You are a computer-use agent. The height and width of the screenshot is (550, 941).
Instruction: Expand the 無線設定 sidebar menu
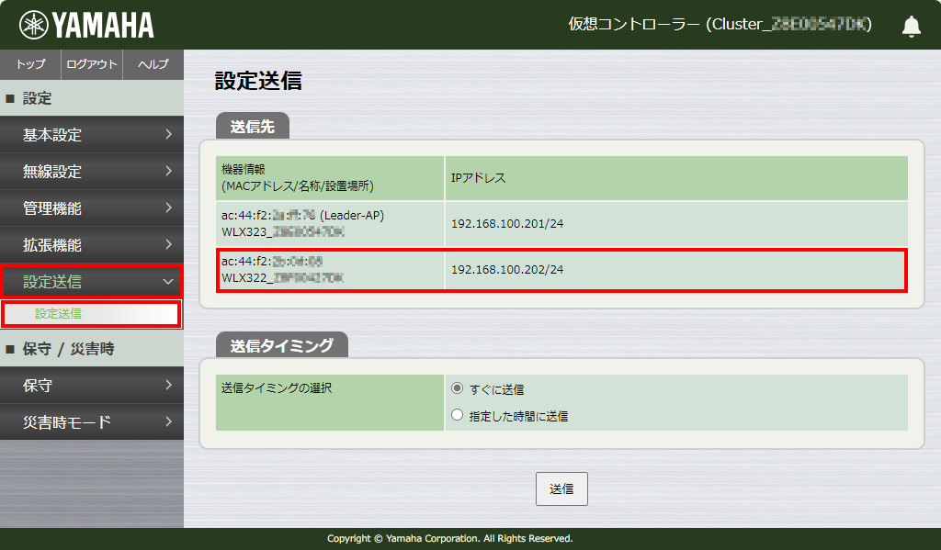(x=92, y=172)
